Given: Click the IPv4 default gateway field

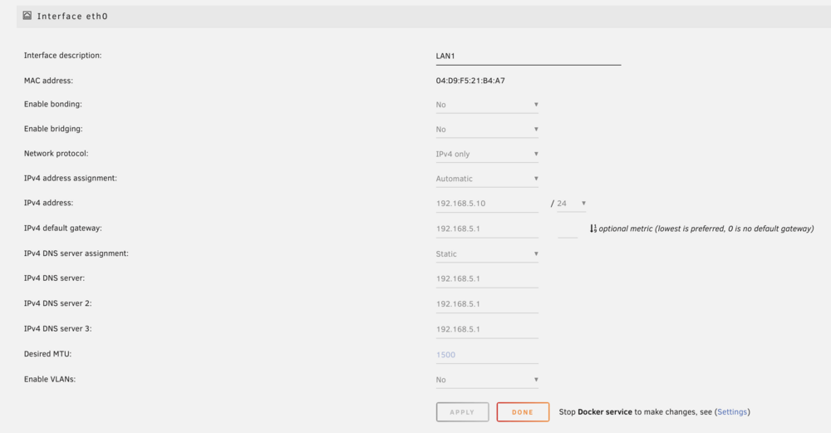Looking at the screenshot, I should (487, 229).
